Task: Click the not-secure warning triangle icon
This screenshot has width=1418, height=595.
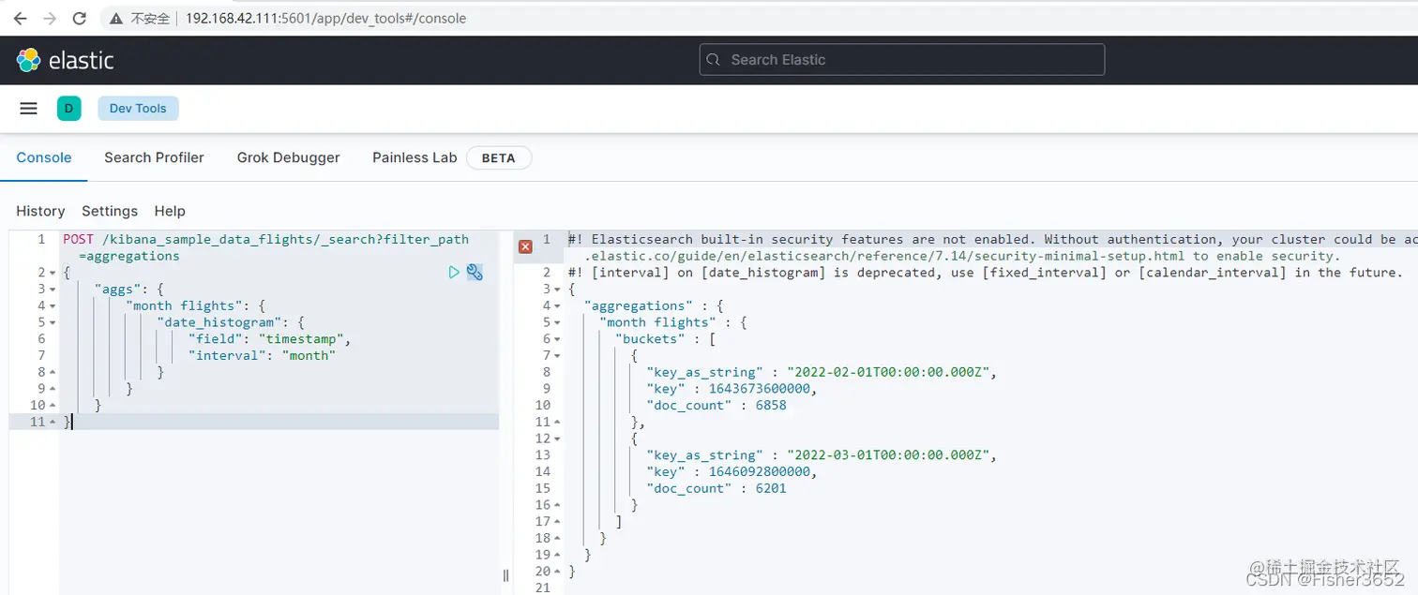Action: pos(115,19)
